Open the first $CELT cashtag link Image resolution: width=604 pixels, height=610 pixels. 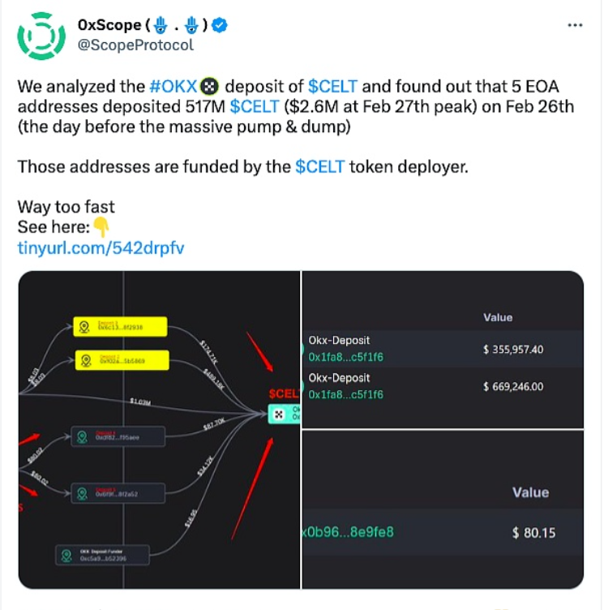click(332, 86)
